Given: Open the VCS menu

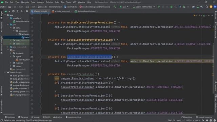Looking at the screenshot, I should pyautogui.click(x=75, y=2).
